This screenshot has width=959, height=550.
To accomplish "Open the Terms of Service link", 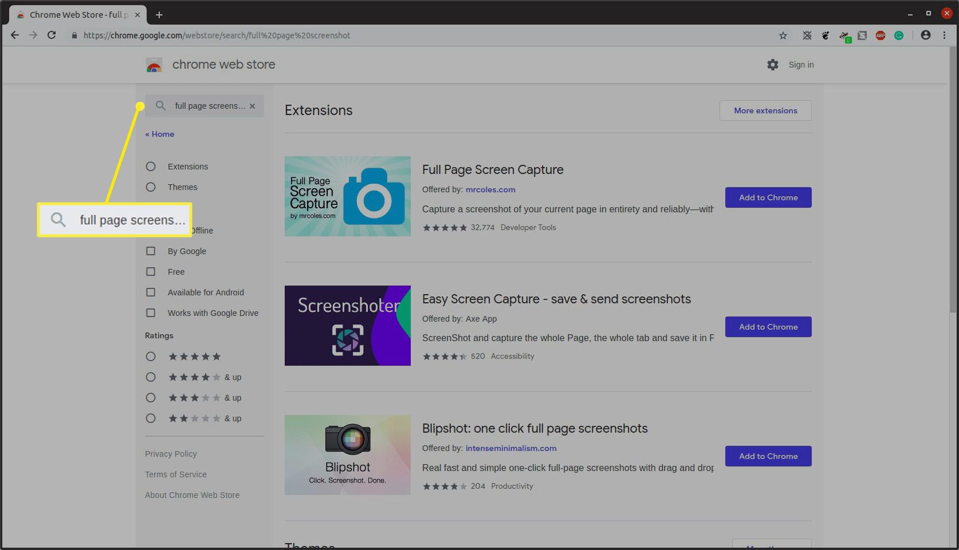I will pyautogui.click(x=176, y=474).
